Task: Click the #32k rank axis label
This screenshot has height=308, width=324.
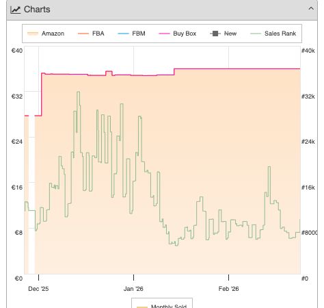Action: coord(308,97)
